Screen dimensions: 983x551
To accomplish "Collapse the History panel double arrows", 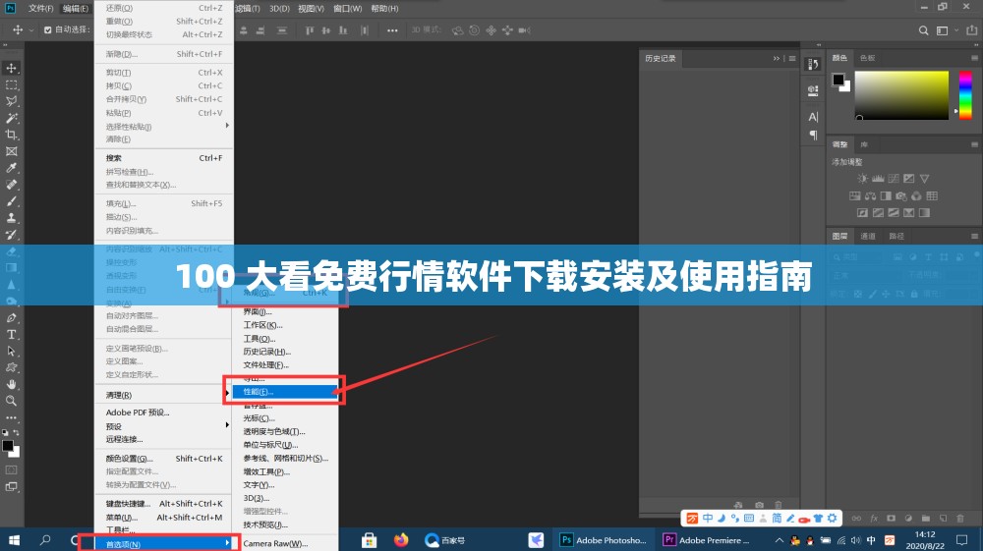I will point(777,58).
